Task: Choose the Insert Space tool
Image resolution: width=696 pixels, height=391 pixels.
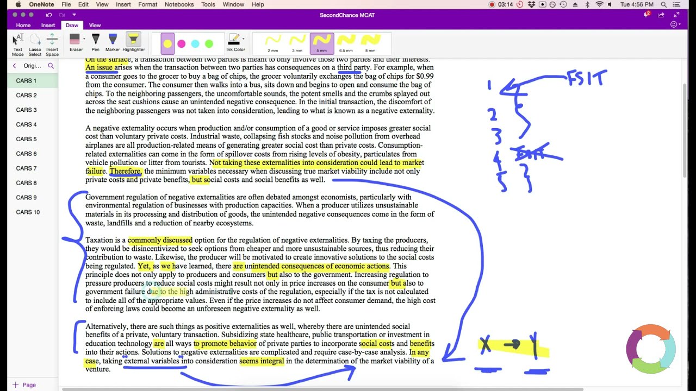Action: [x=52, y=45]
